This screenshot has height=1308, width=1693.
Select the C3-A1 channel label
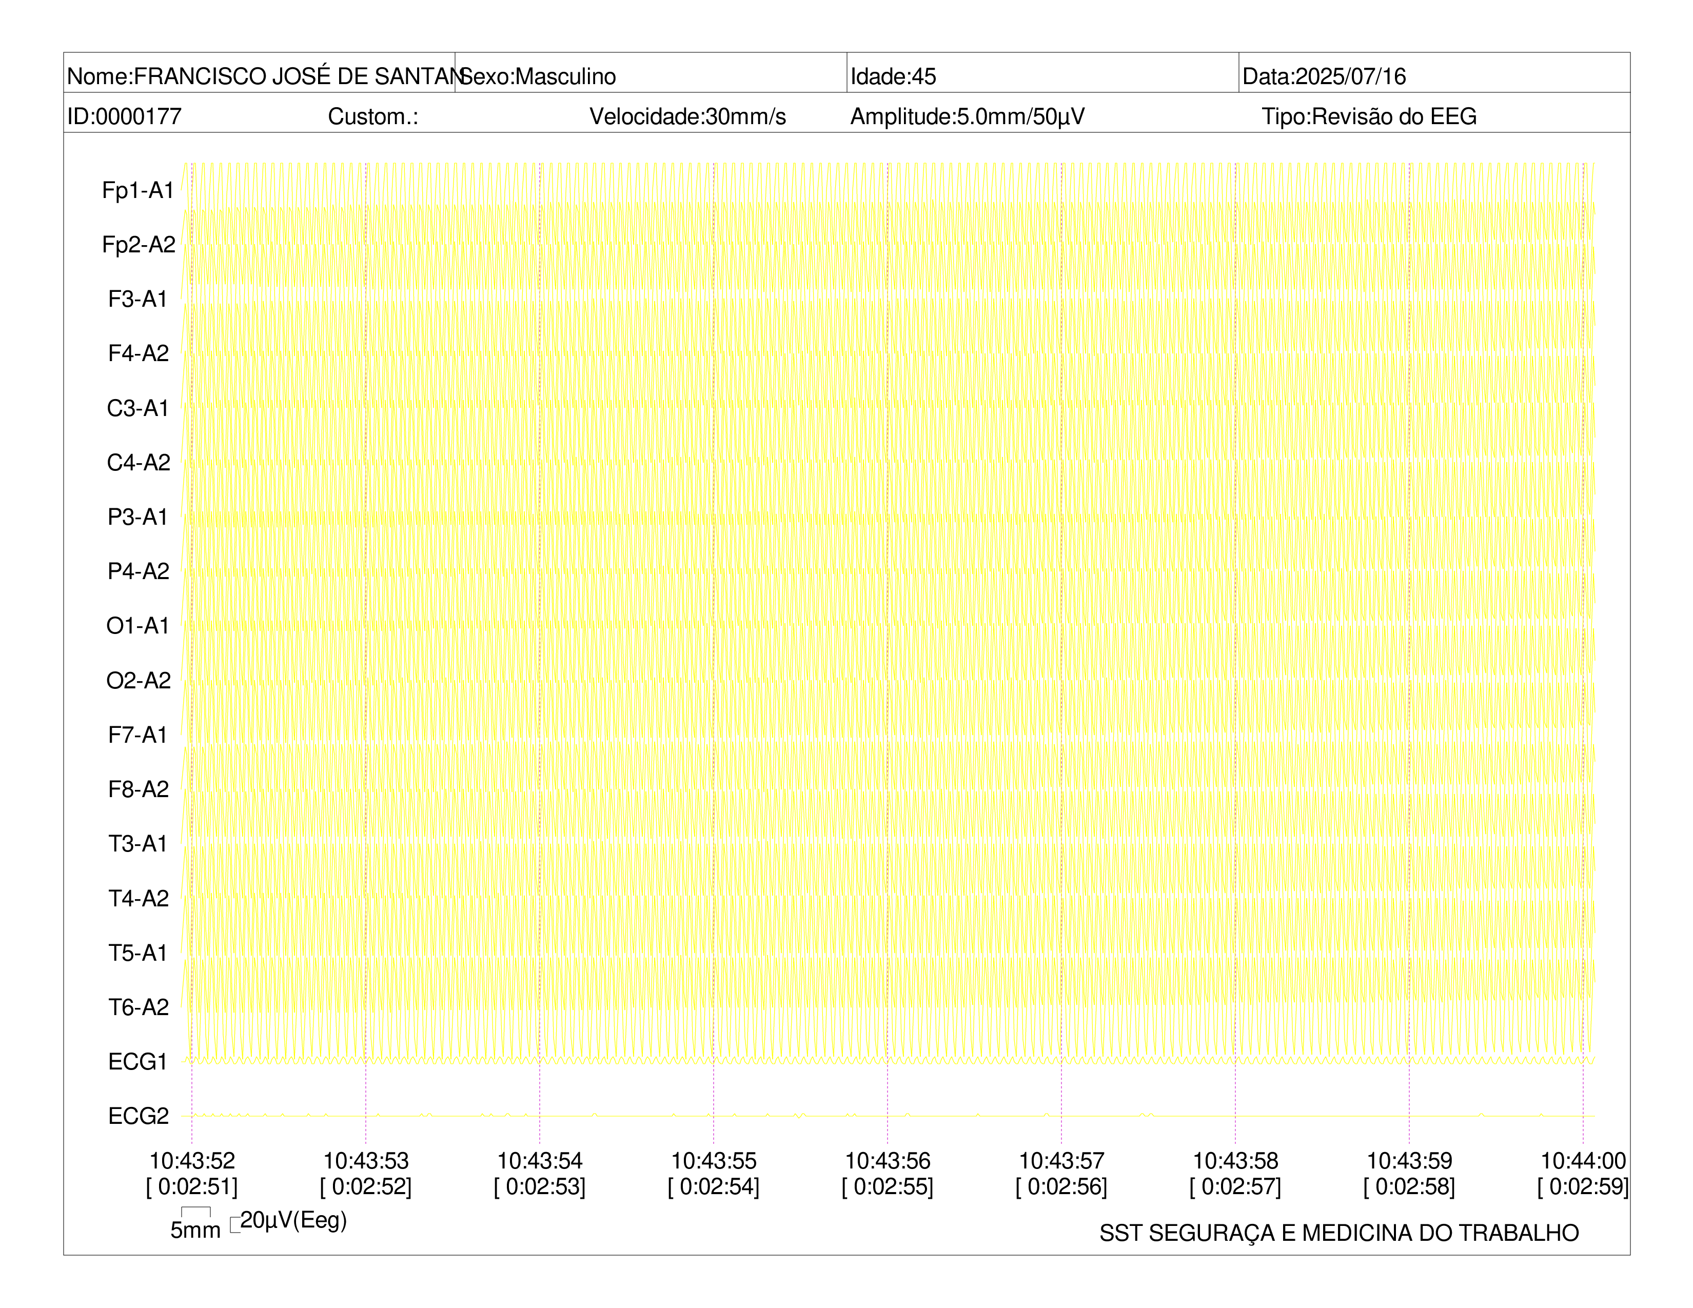point(138,408)
